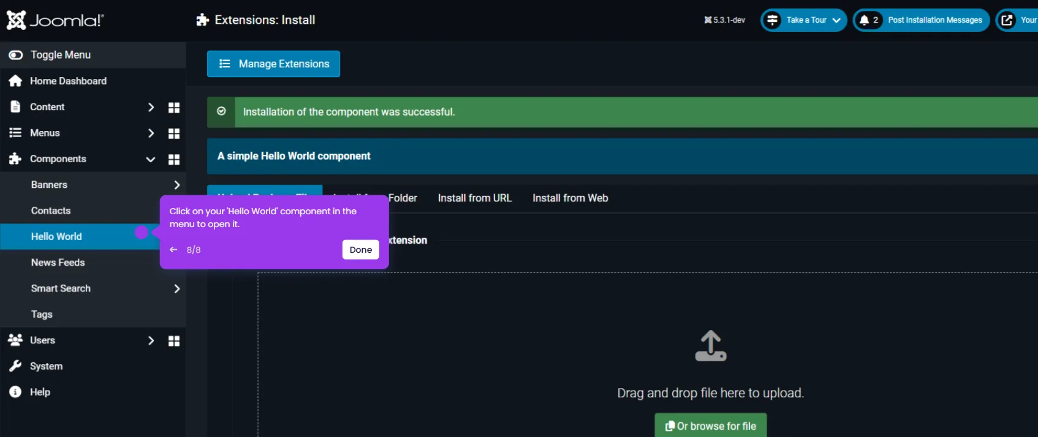
Task: Click the Take a Tour signpost icon
Action: pyautogui.click(x=772, y=20)
